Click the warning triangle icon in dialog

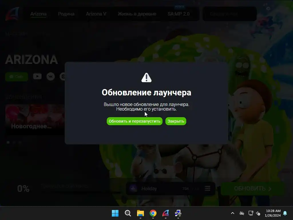146,78
